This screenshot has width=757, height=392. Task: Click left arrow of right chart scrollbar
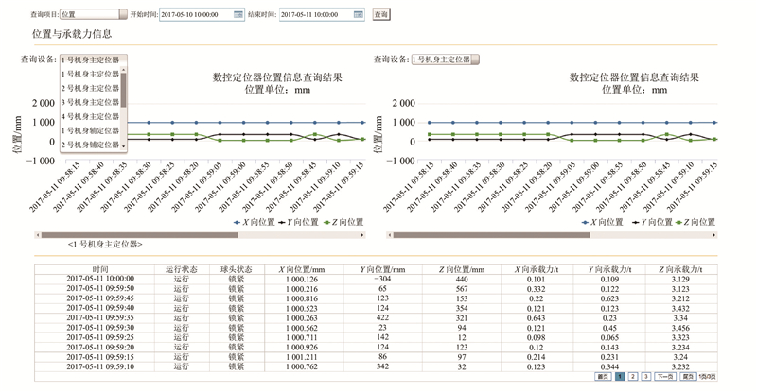click(390, 235)
